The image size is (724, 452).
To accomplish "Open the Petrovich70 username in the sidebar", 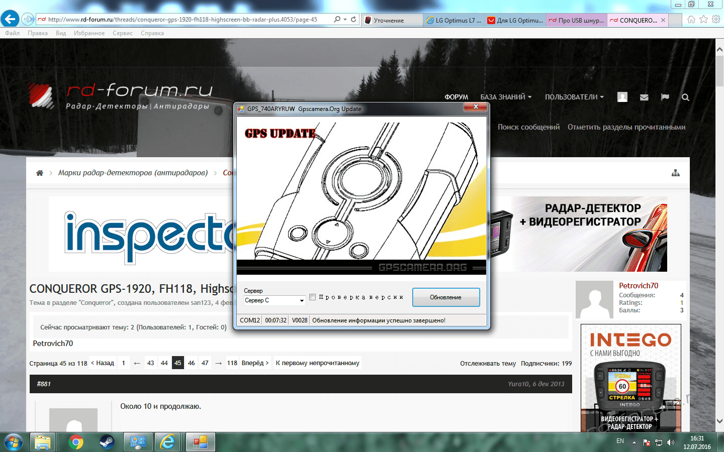I will (x=639, y=285).
